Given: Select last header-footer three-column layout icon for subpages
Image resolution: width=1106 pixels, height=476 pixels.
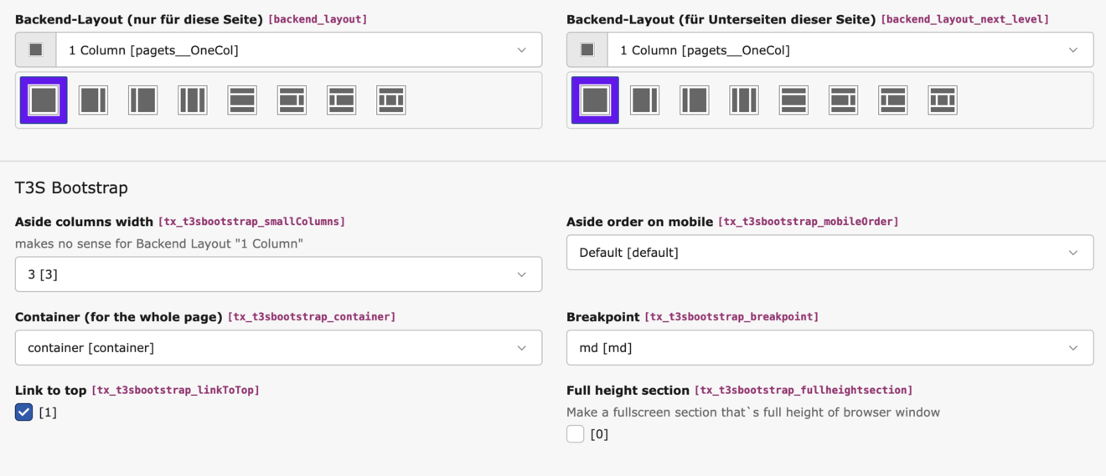Looking at the screenshot, I should [943, 100].
